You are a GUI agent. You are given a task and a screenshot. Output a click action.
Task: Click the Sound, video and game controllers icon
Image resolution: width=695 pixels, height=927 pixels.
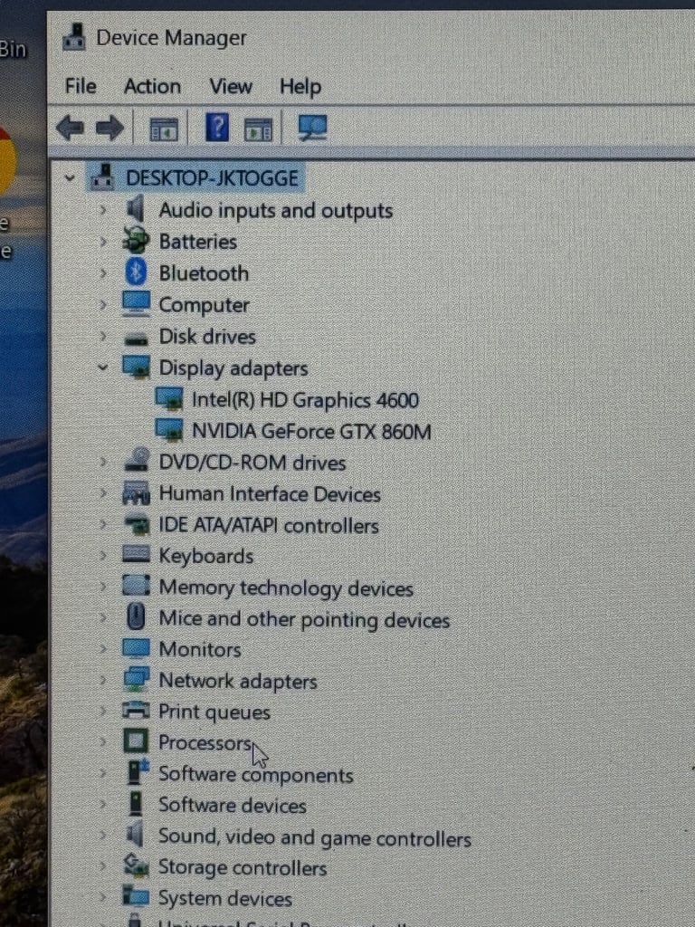(136, 834)
